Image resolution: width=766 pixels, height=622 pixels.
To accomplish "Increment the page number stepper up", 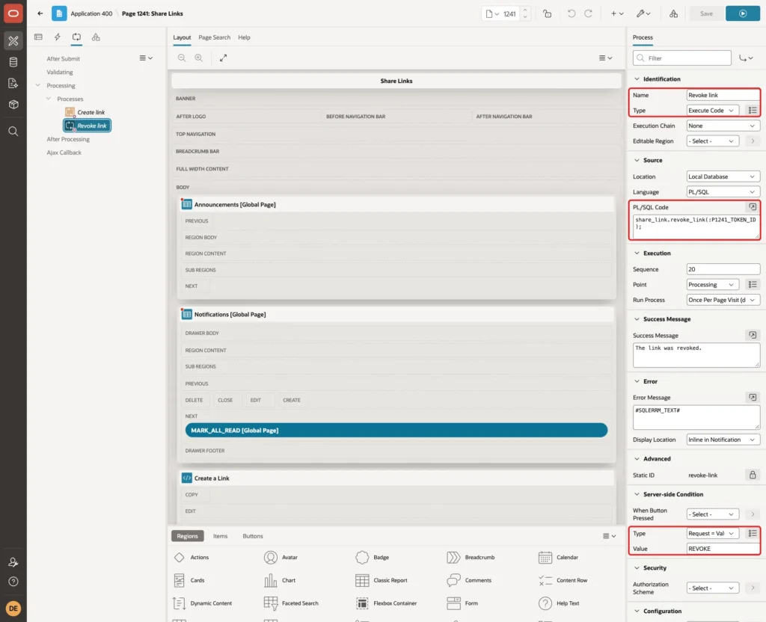I will click(x=525, y=10).
